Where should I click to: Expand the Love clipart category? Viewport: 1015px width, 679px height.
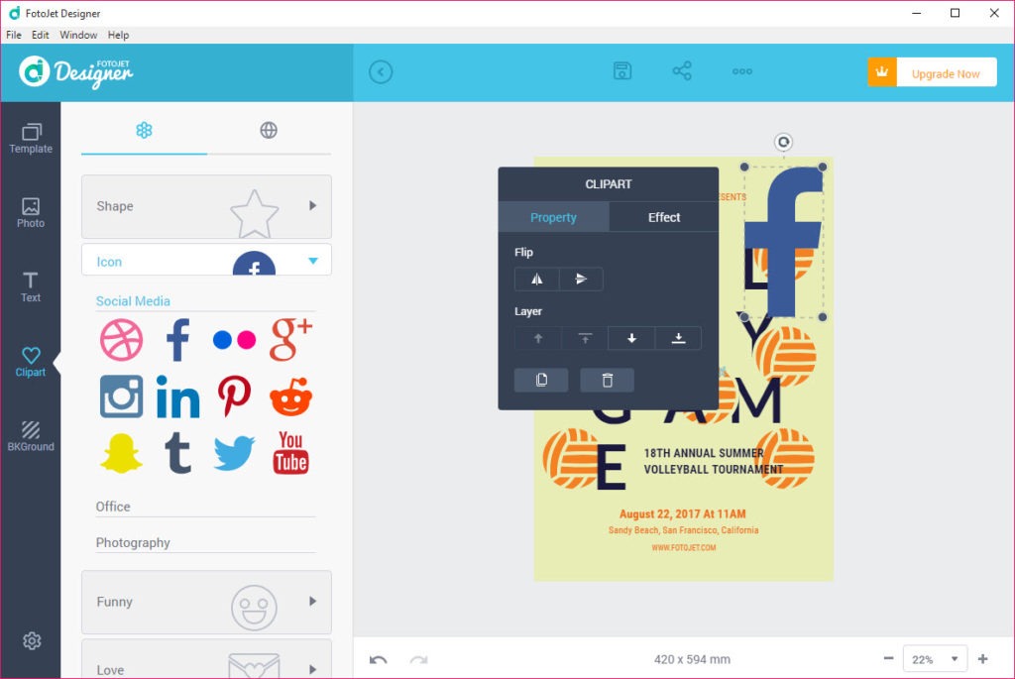click(206, 659)
